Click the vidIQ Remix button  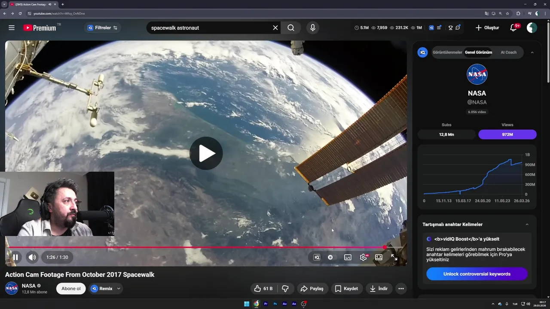(x=102, y=288)
